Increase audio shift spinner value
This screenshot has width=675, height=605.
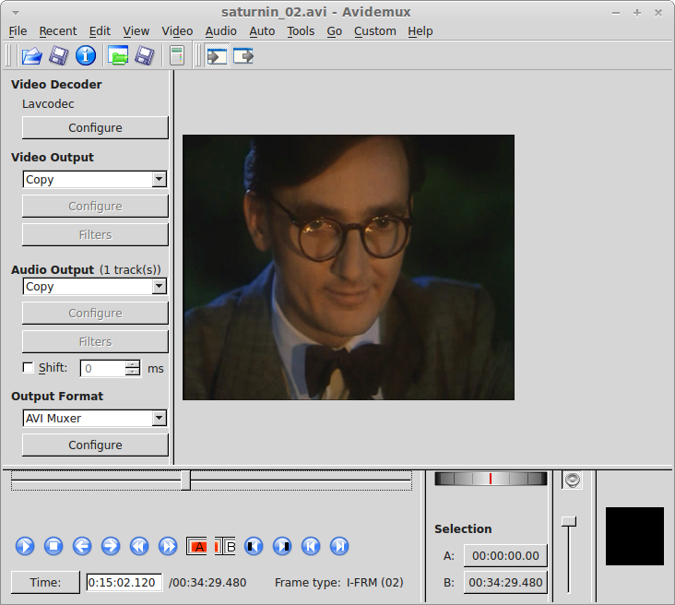pos(133,364)
